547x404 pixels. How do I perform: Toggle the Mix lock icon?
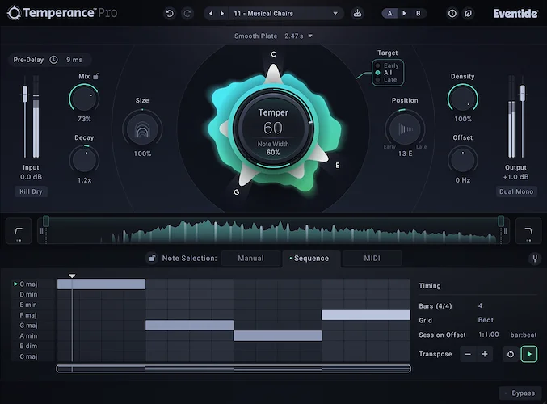pos(96,76)
